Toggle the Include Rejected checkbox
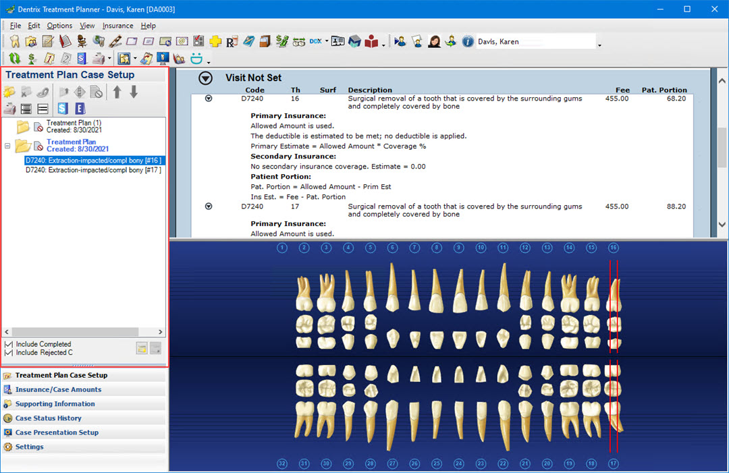The image size is (729, 473). 9,352
